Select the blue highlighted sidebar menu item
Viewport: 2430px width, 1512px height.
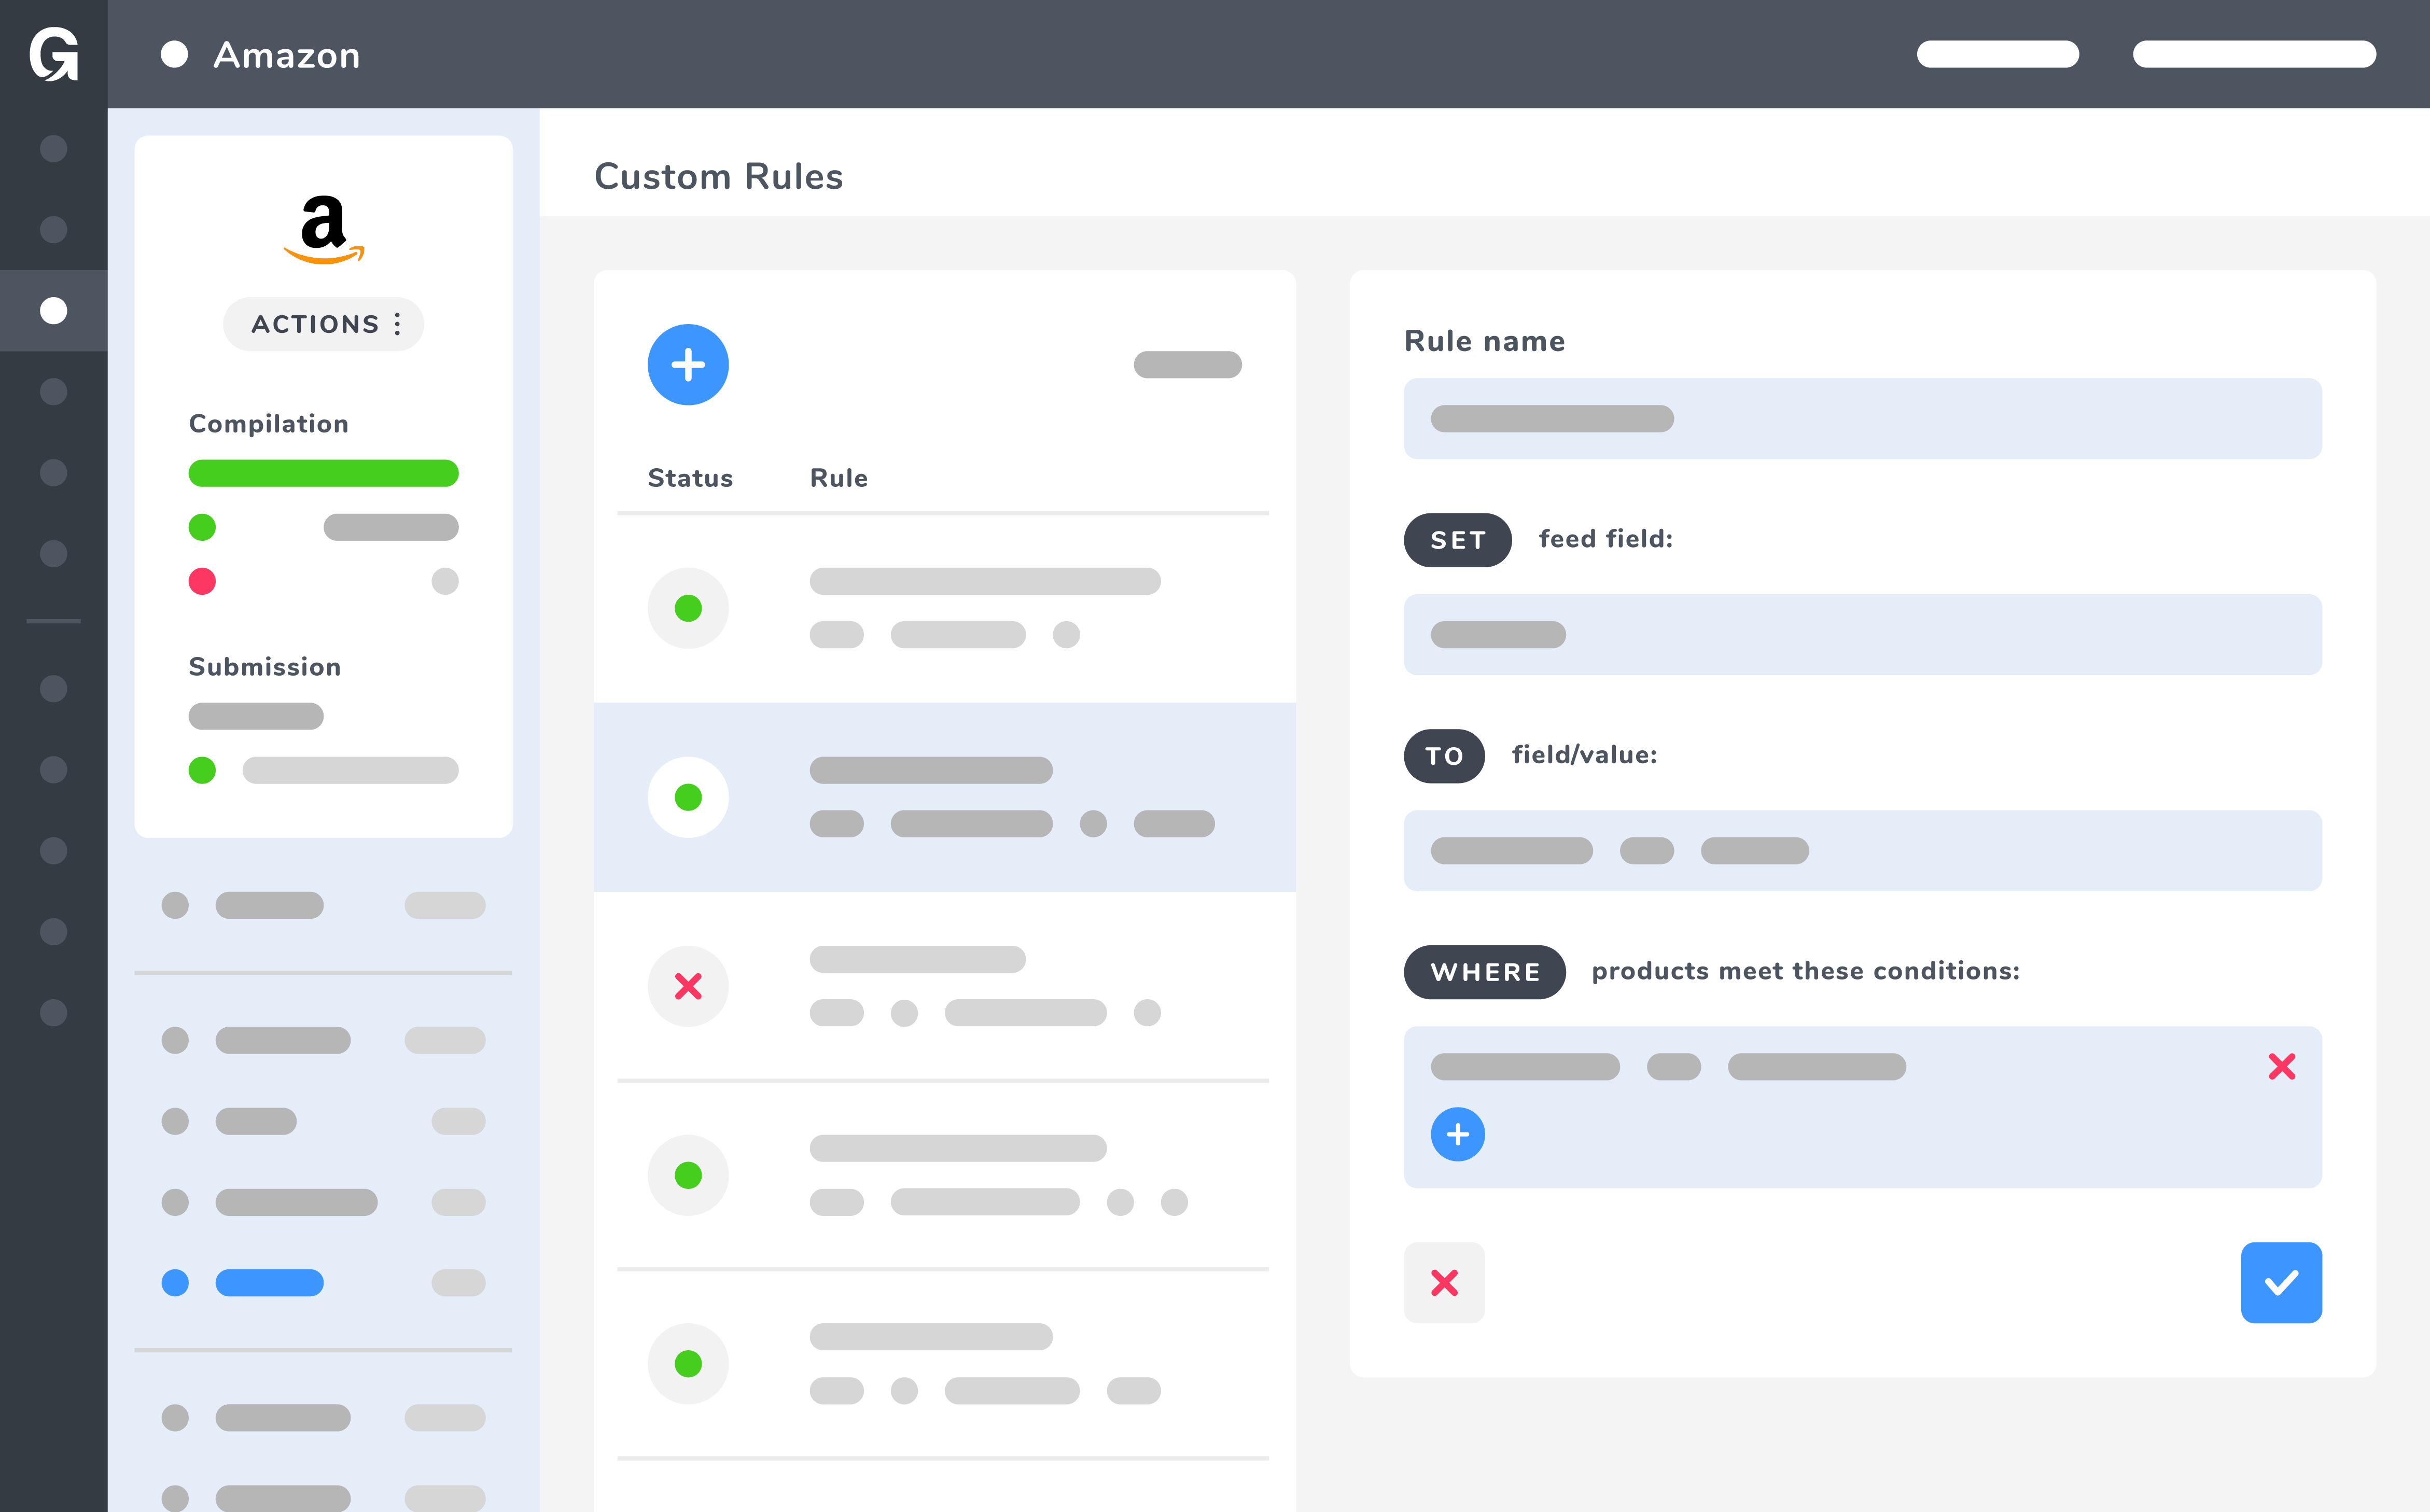coord(269,1282)
